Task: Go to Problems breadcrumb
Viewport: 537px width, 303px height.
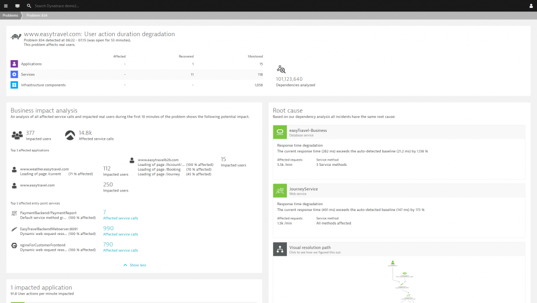Action: 10,15
